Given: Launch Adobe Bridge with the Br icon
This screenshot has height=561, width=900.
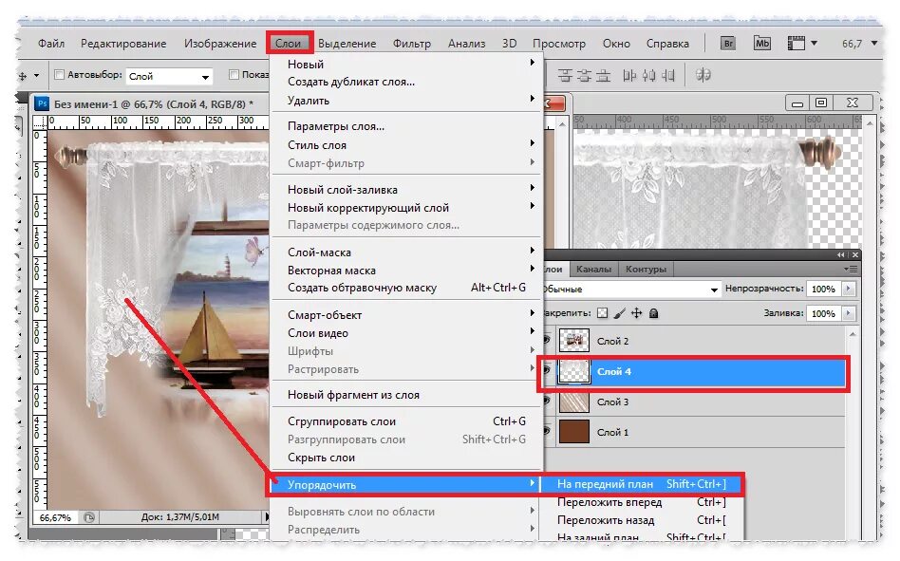Looking at the screenshot, I should (x=728, y=43).
